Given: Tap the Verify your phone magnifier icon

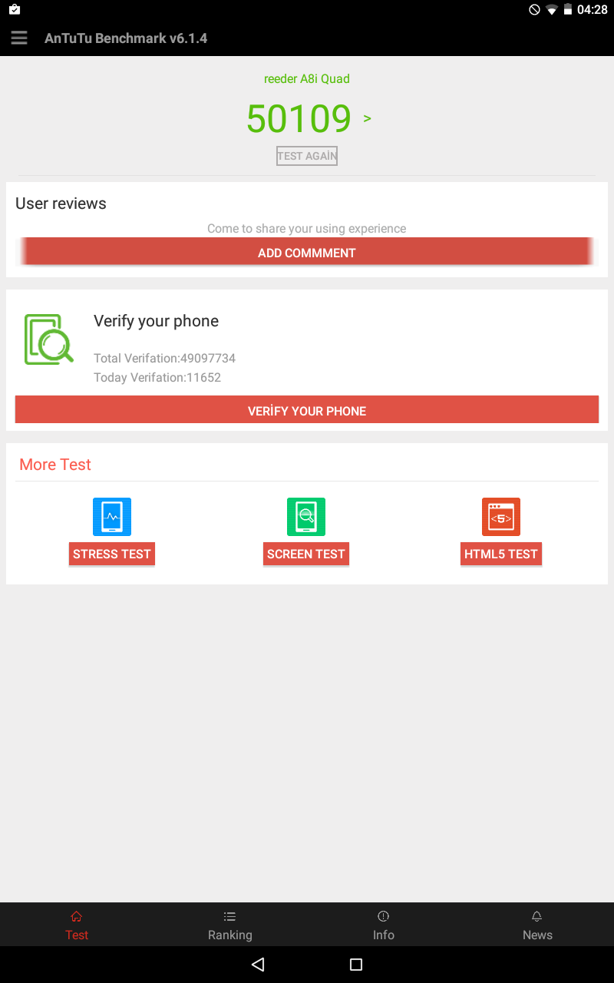Looking at the screenshot, I should coord(48,339).
